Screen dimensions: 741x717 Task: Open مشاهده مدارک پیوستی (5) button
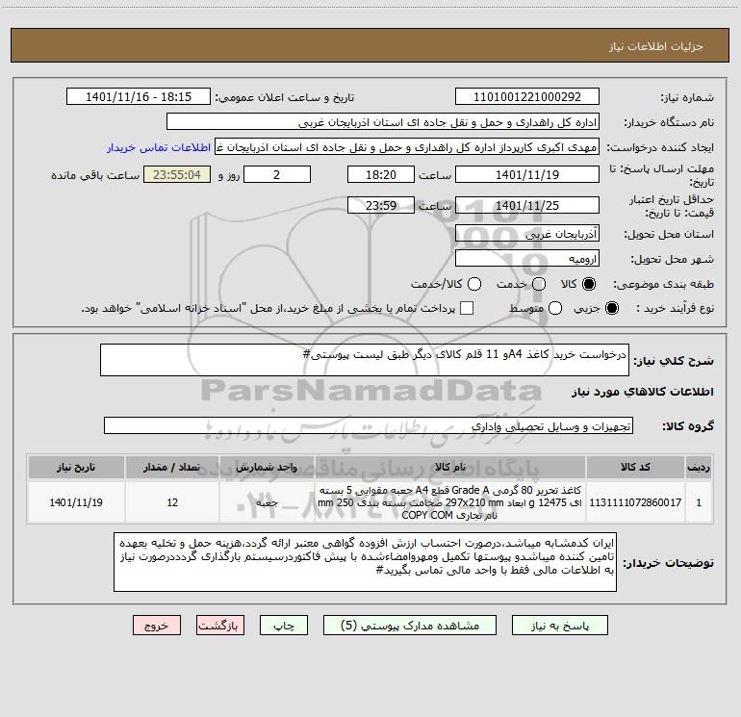(410, 626)
